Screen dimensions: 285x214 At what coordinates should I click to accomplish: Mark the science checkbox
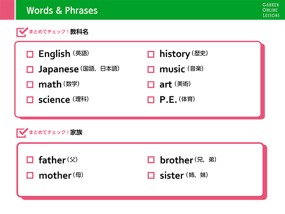30,100
